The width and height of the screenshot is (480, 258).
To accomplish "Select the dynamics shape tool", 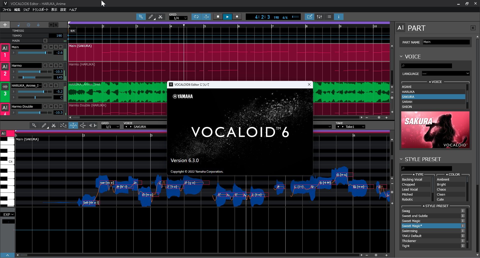I will tap(83, 125).
